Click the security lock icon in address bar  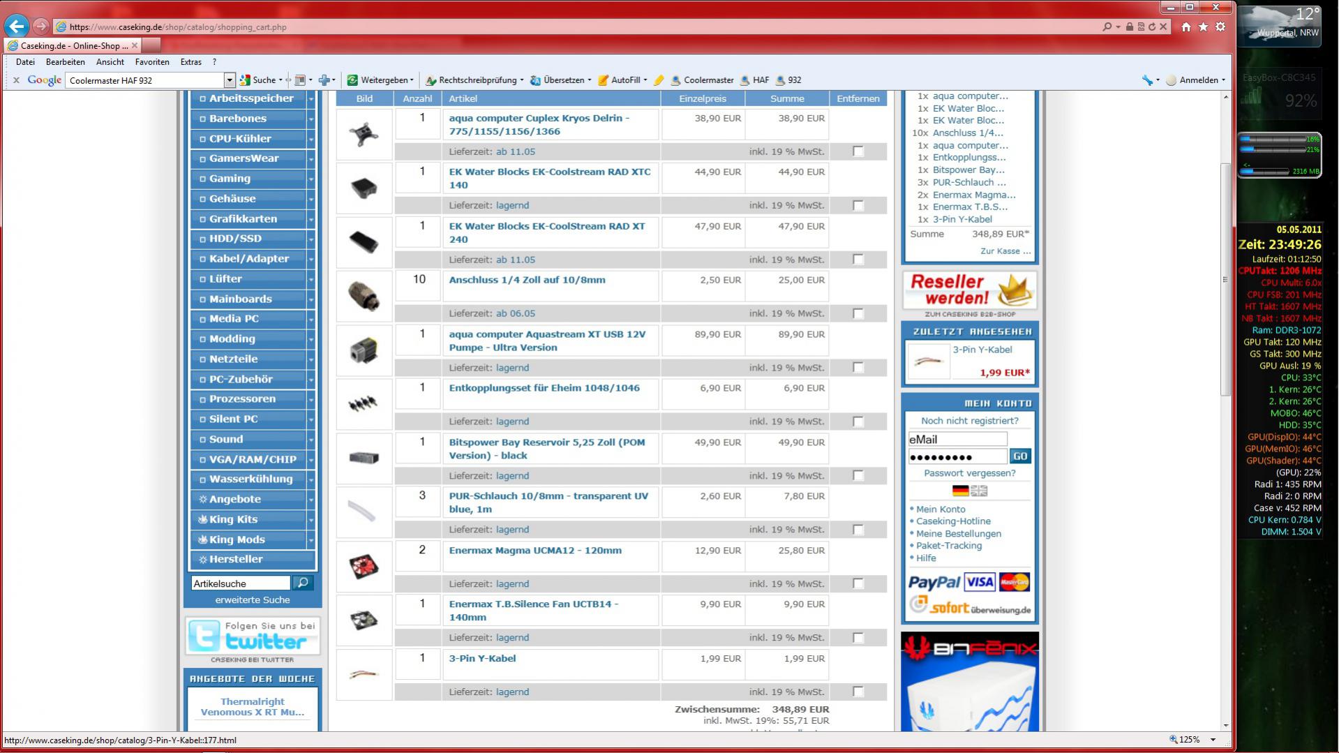pyautogui.click(x=1130, y=27)
